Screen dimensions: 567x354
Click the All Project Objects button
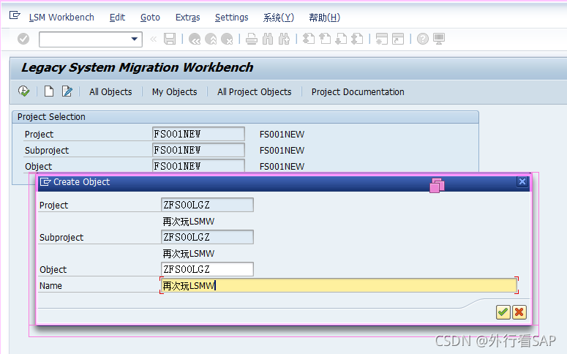point(254,92)
